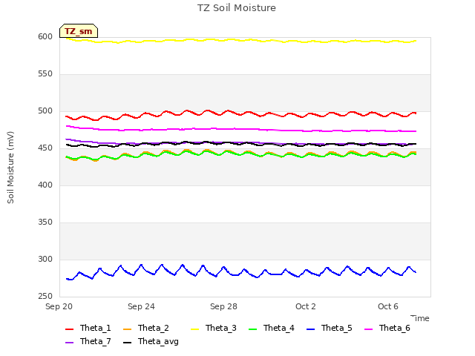Click the 600 y-axis label
Screen dimensions: 475x356
click(45, 36)
